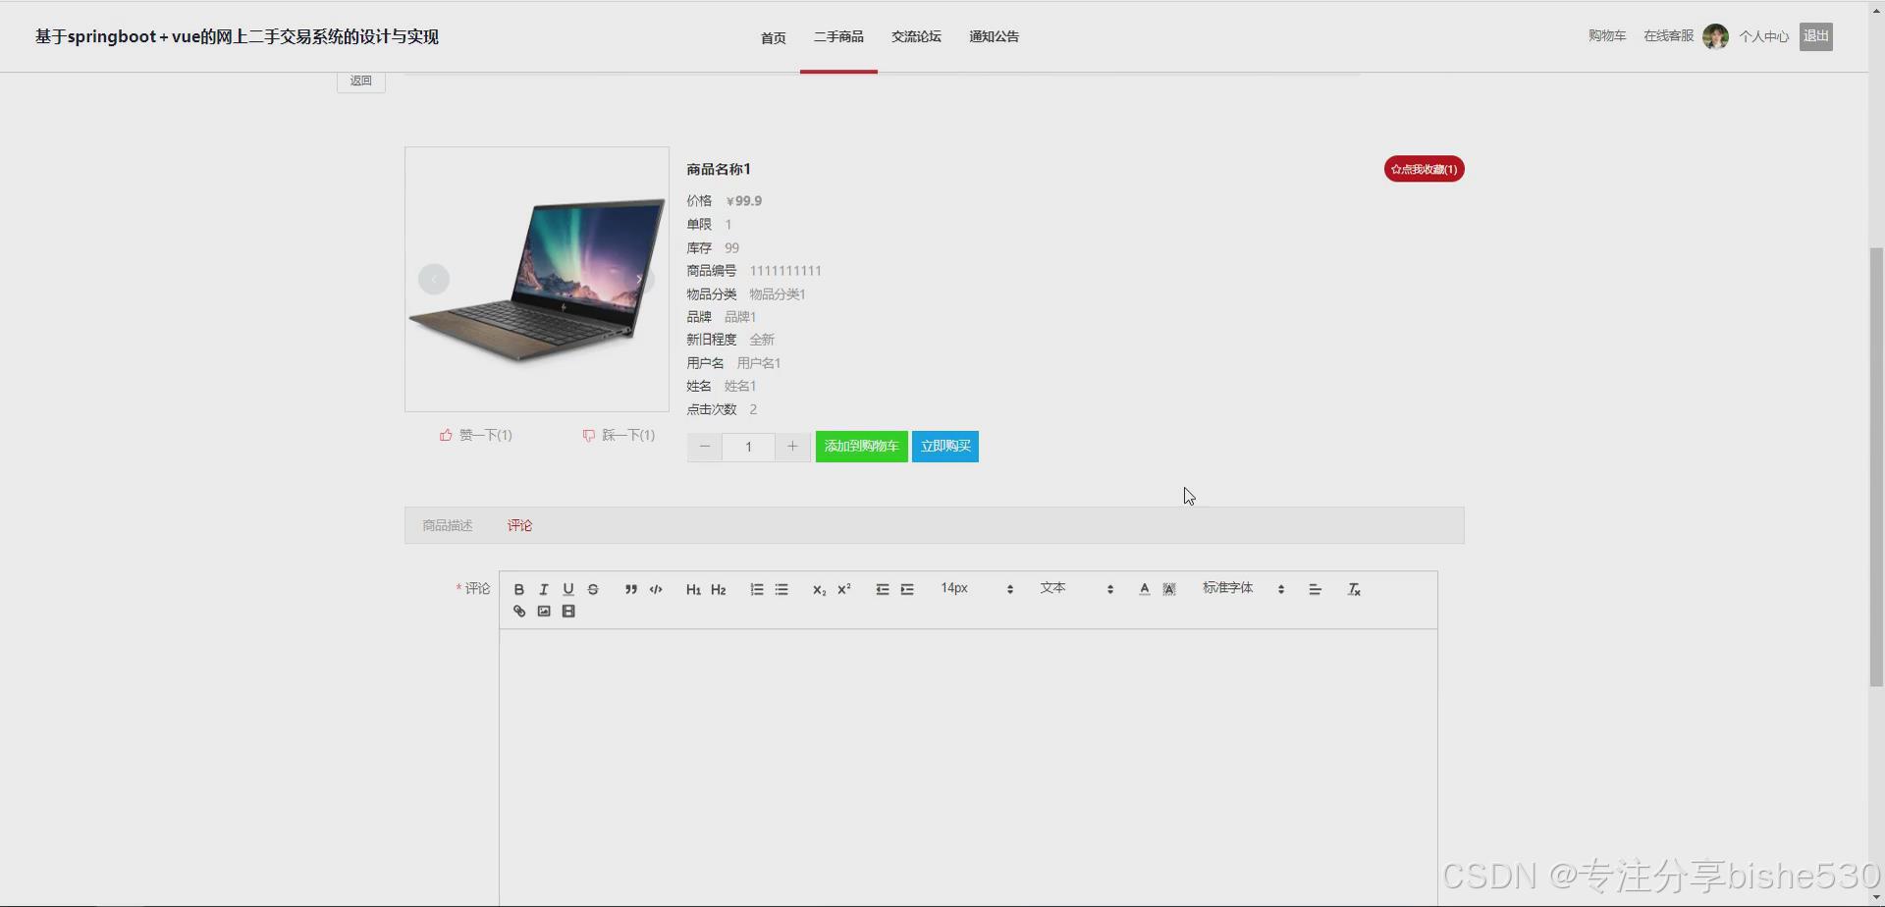1885x907 pixels.
Task: Toggle bold formatting in the comment editor
Action: coord(518,589)
